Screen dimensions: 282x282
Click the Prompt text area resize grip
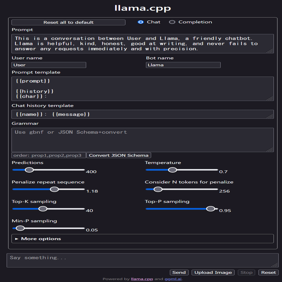[x=270, y=50]
